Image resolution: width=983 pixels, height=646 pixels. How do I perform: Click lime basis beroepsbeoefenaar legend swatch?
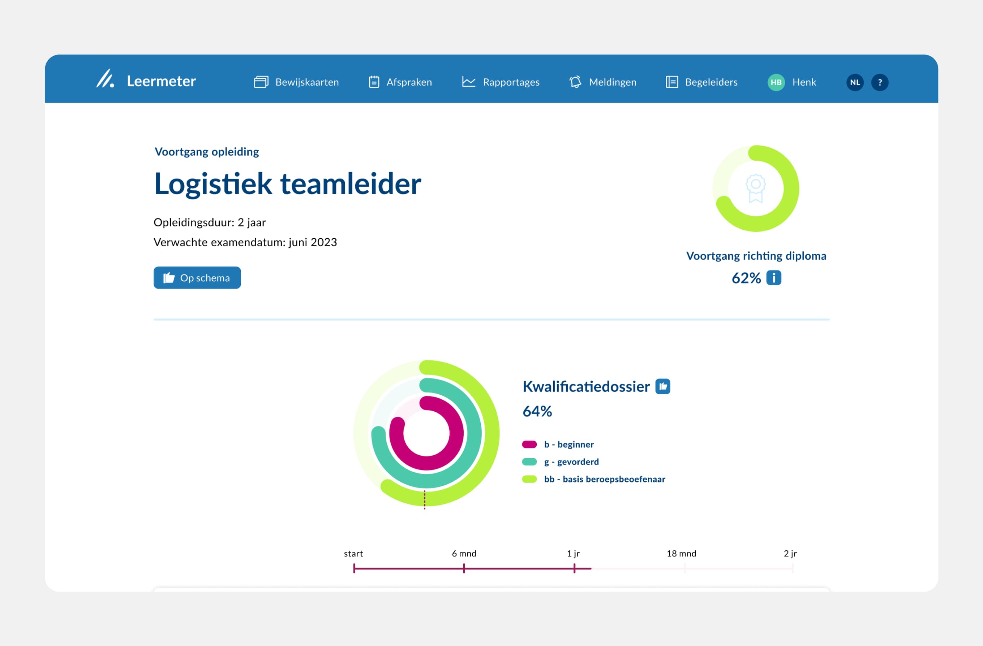(529, 479)
